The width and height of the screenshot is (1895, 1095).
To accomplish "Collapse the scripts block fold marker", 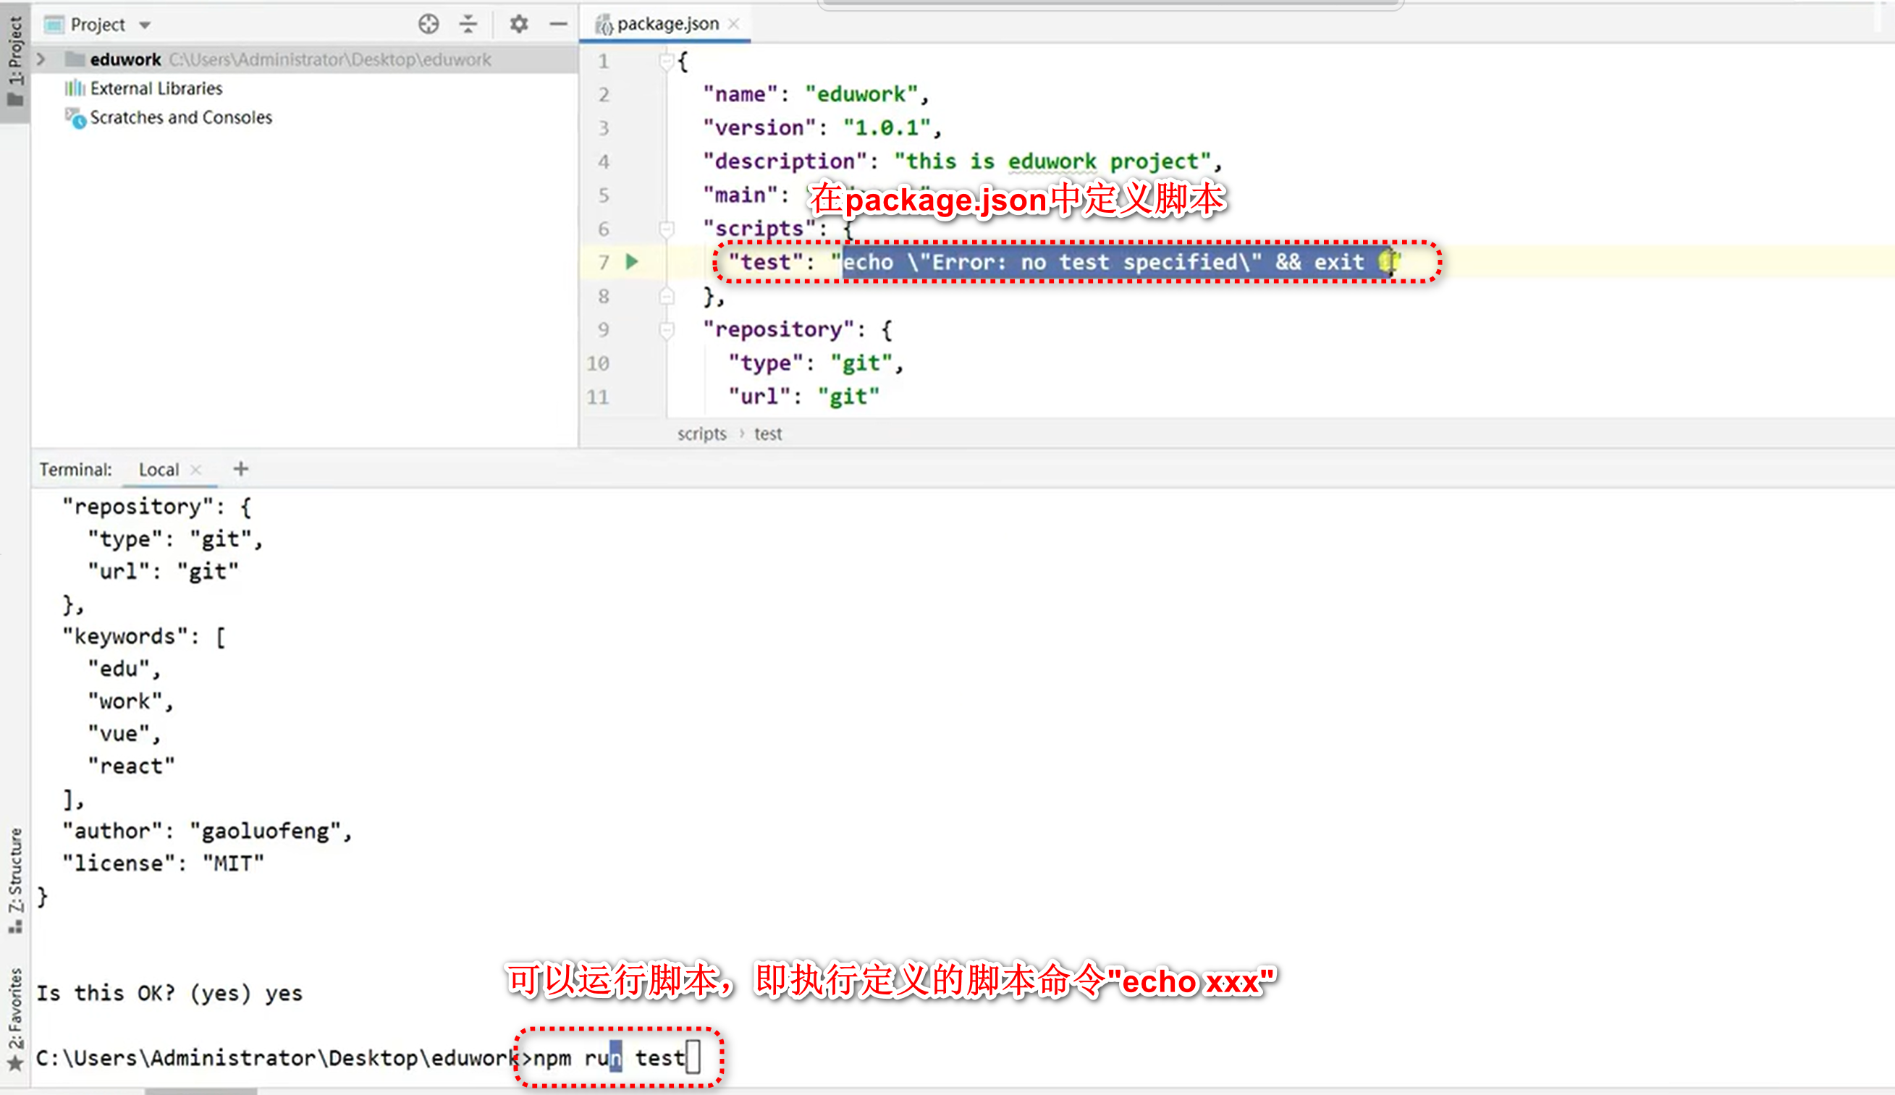I will coord(666,229).
